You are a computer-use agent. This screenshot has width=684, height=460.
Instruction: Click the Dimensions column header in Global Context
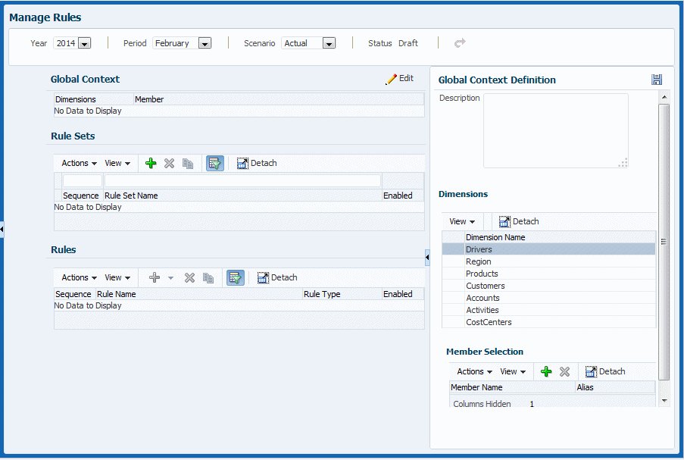(x=94, y=99)
